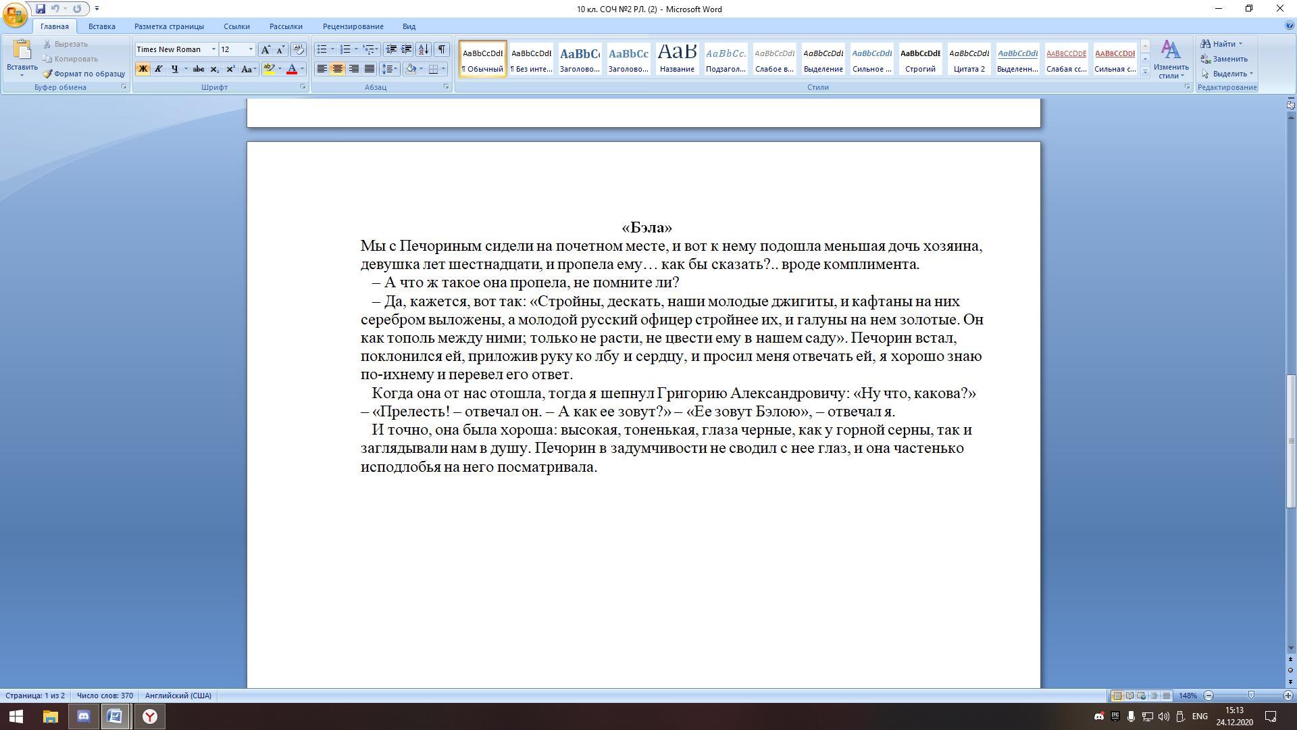Click Sort icon in paragraph group
Image resolution: width=1297 pixels, height=730 pixels.
[x=424, y=49]
